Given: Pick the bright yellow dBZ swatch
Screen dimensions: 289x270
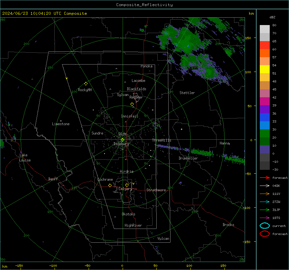Looking at the screenshot, I should (x=265, y=69).
